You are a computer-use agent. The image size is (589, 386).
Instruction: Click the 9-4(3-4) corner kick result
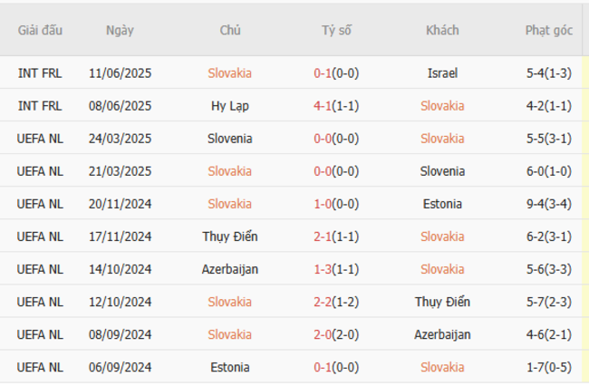(x=548, y=204)
